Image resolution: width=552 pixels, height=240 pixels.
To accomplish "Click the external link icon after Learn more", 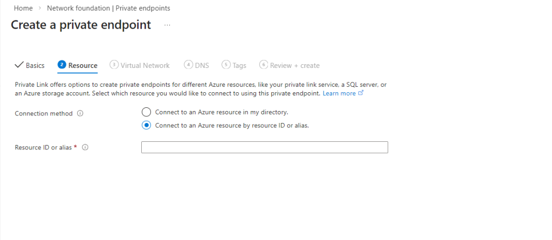I will (361, 93).
